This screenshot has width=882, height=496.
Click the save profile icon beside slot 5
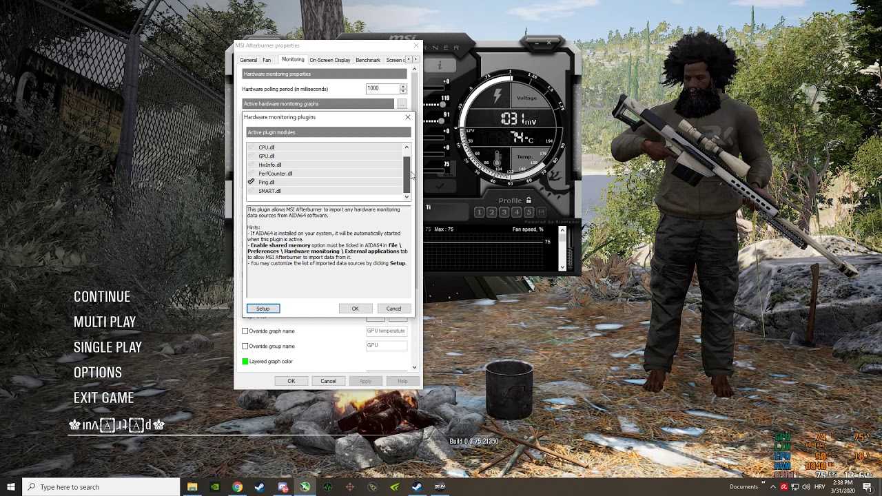[x=542, y=212]
